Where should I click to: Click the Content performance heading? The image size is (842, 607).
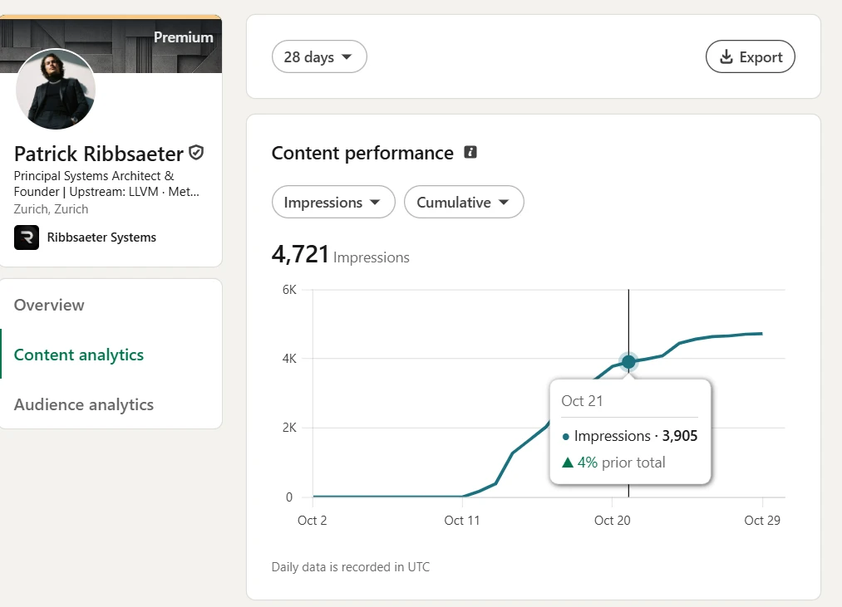[x=362, y=153]
